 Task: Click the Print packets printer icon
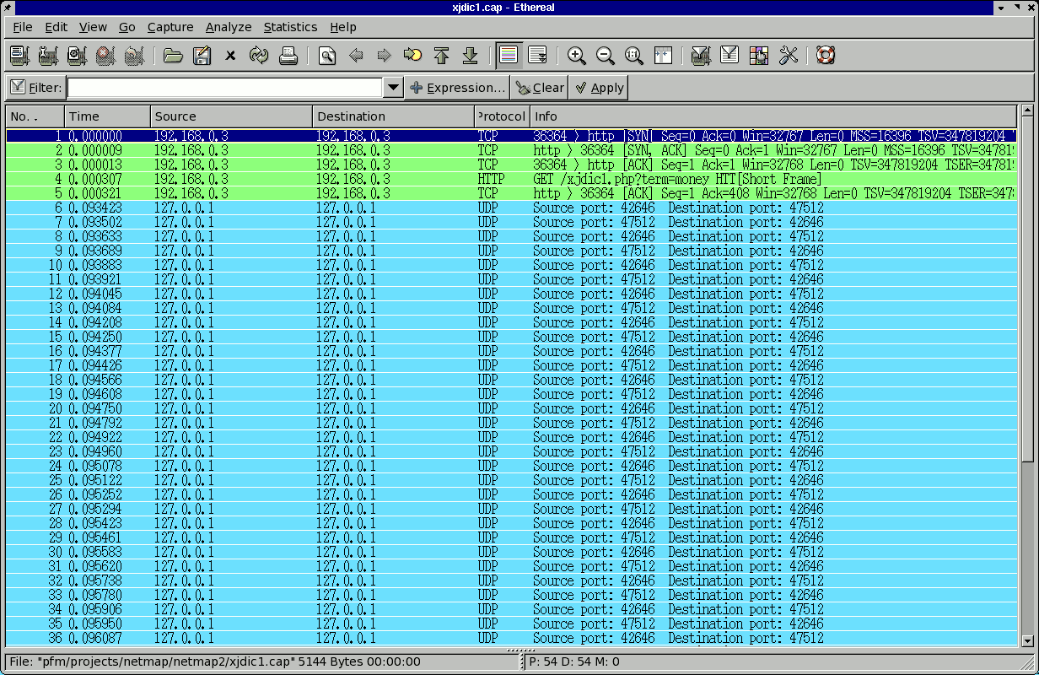coord(288,56)
